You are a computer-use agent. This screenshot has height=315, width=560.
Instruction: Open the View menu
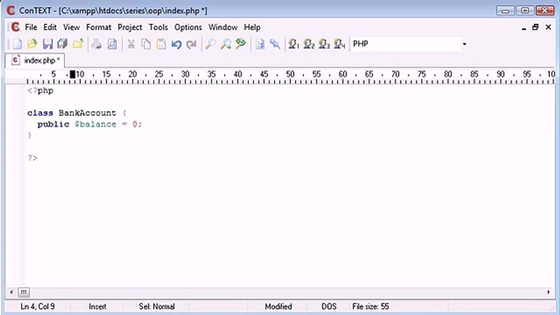click(71, 27)
